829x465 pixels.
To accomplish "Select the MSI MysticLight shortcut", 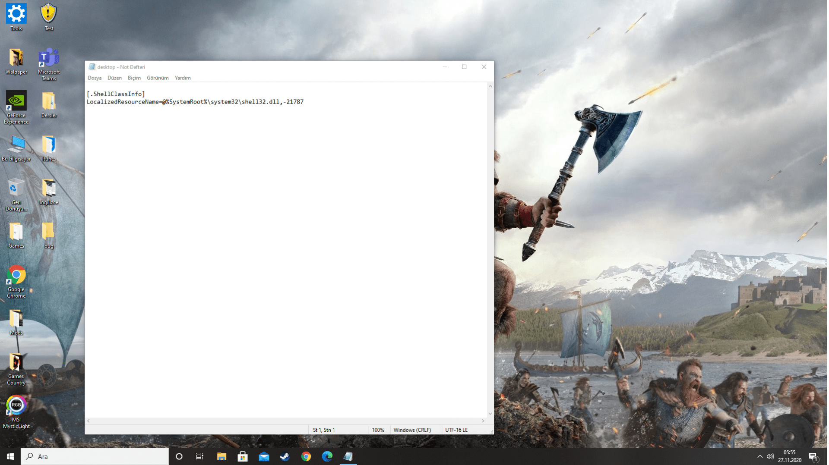I will click(x=16, y=412).
